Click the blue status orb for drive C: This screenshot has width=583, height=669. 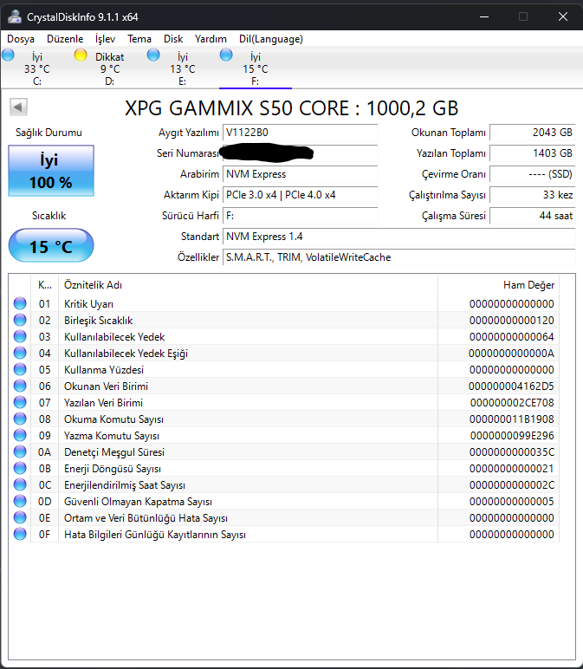[8, 55]
